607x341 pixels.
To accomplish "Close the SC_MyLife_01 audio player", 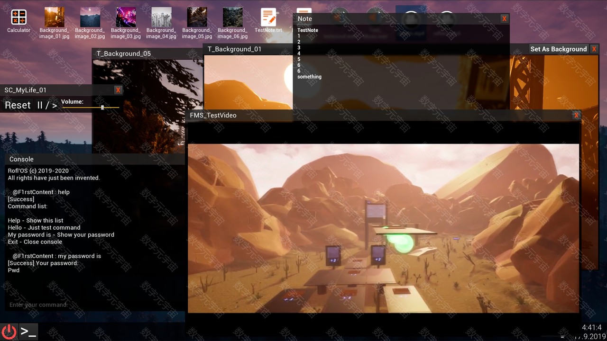I will pyautogui.click(x=118, y=90).
